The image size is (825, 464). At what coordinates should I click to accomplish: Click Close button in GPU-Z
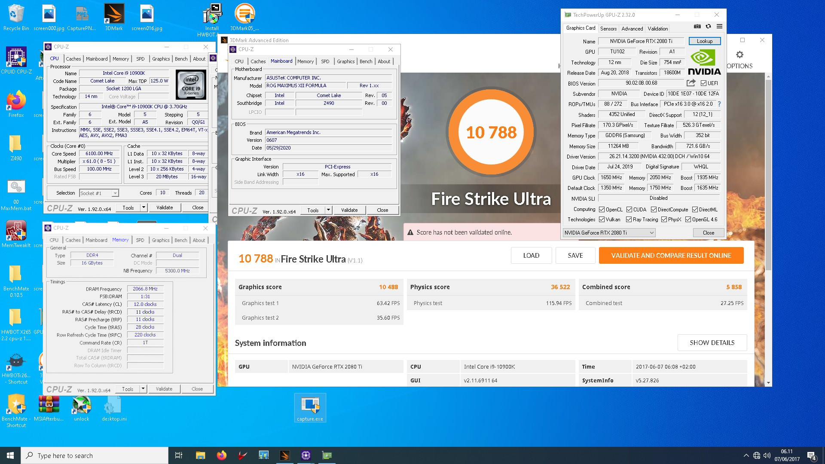(x=708, y=232)
